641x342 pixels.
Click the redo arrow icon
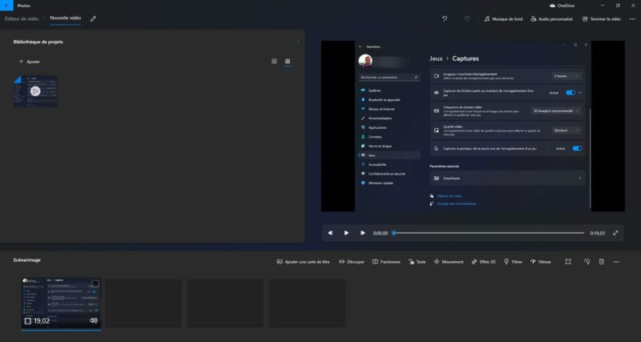point(467,18)
